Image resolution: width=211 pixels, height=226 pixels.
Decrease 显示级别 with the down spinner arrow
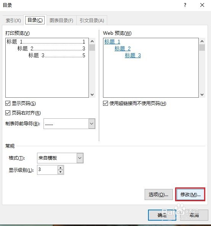[61, 172]
